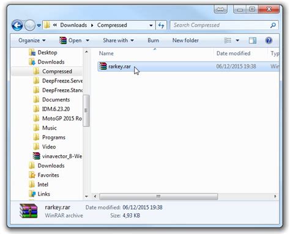Click the folder icon in address bar
The height and width of the screenshot is (234, 290).
tap(47, 25)
